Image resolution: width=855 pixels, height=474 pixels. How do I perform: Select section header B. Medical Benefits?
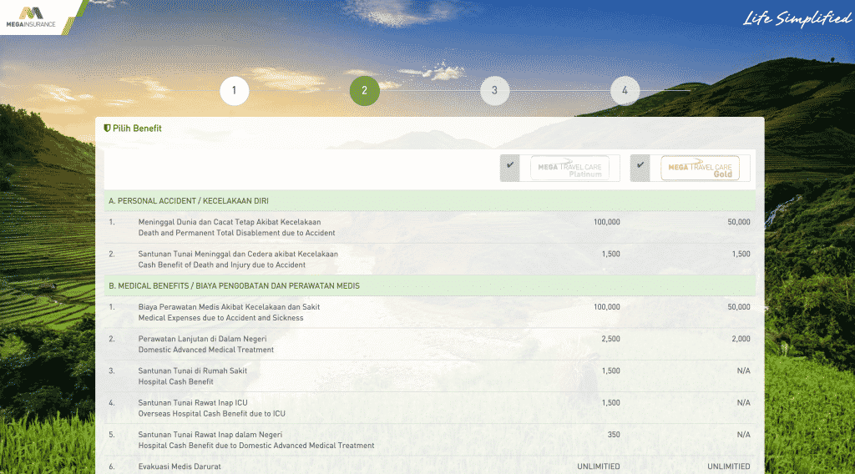tap(430, 285)
